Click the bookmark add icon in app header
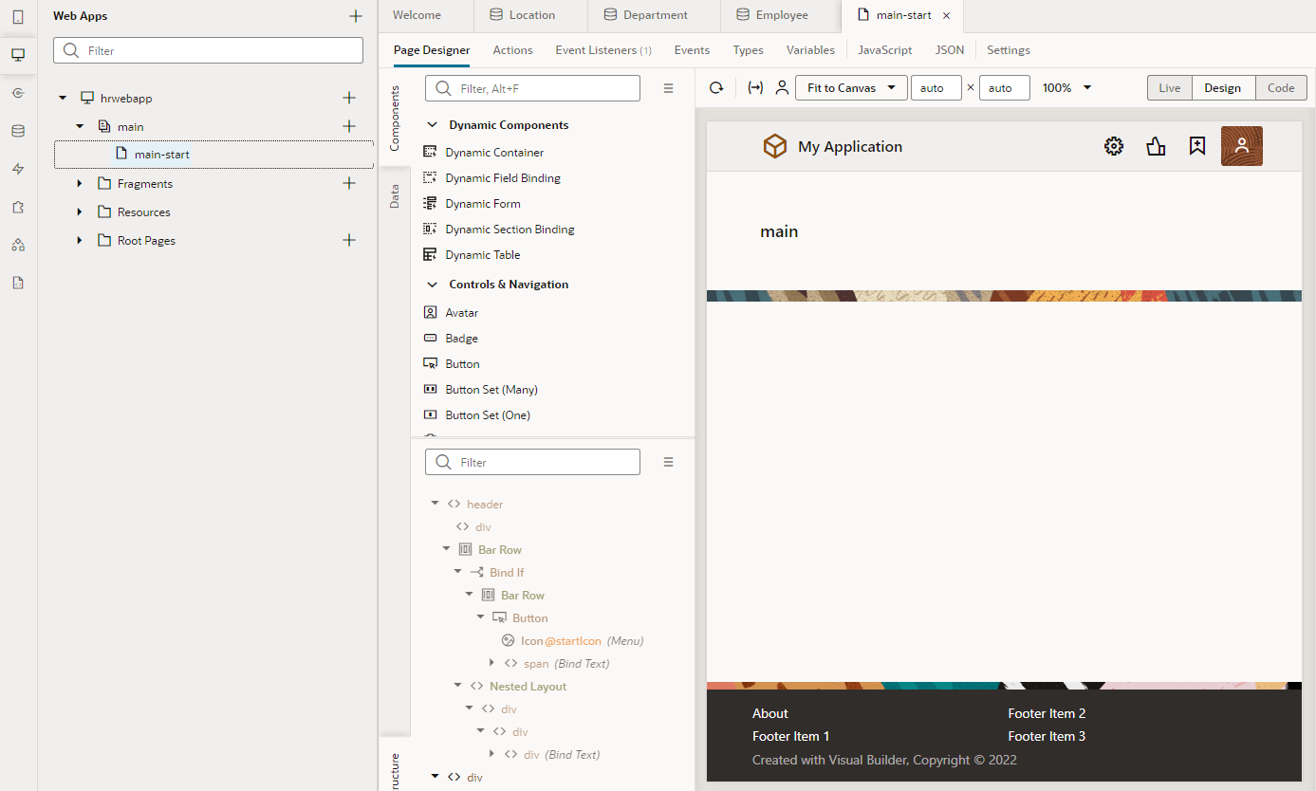 1197,146
